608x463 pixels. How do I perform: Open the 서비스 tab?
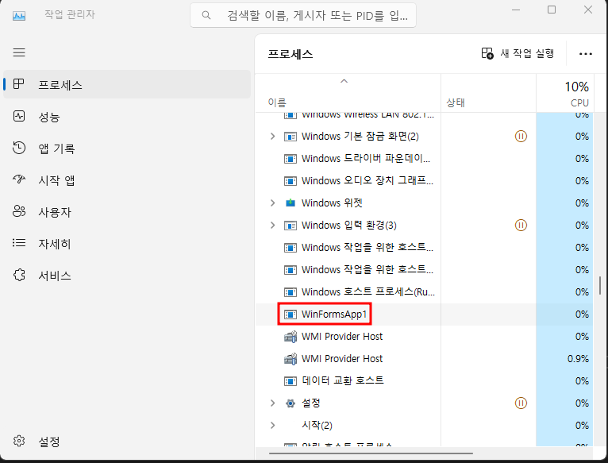click(x=127, y=275)
